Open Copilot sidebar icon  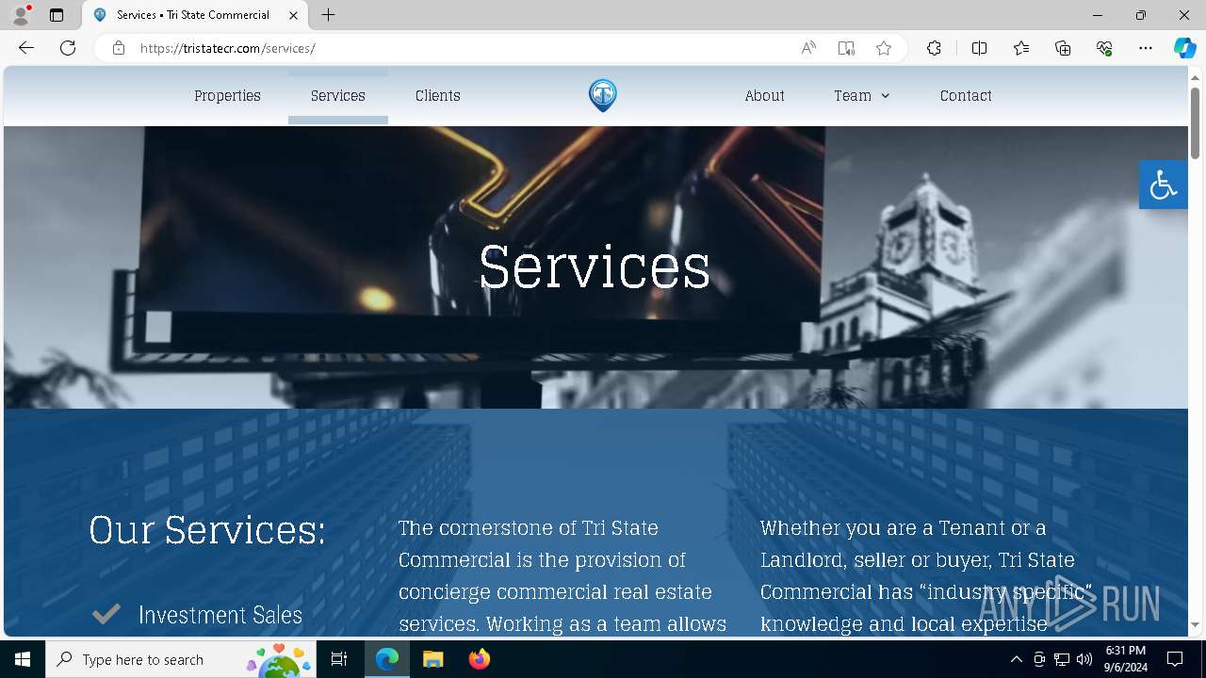tap(1184, 48)
